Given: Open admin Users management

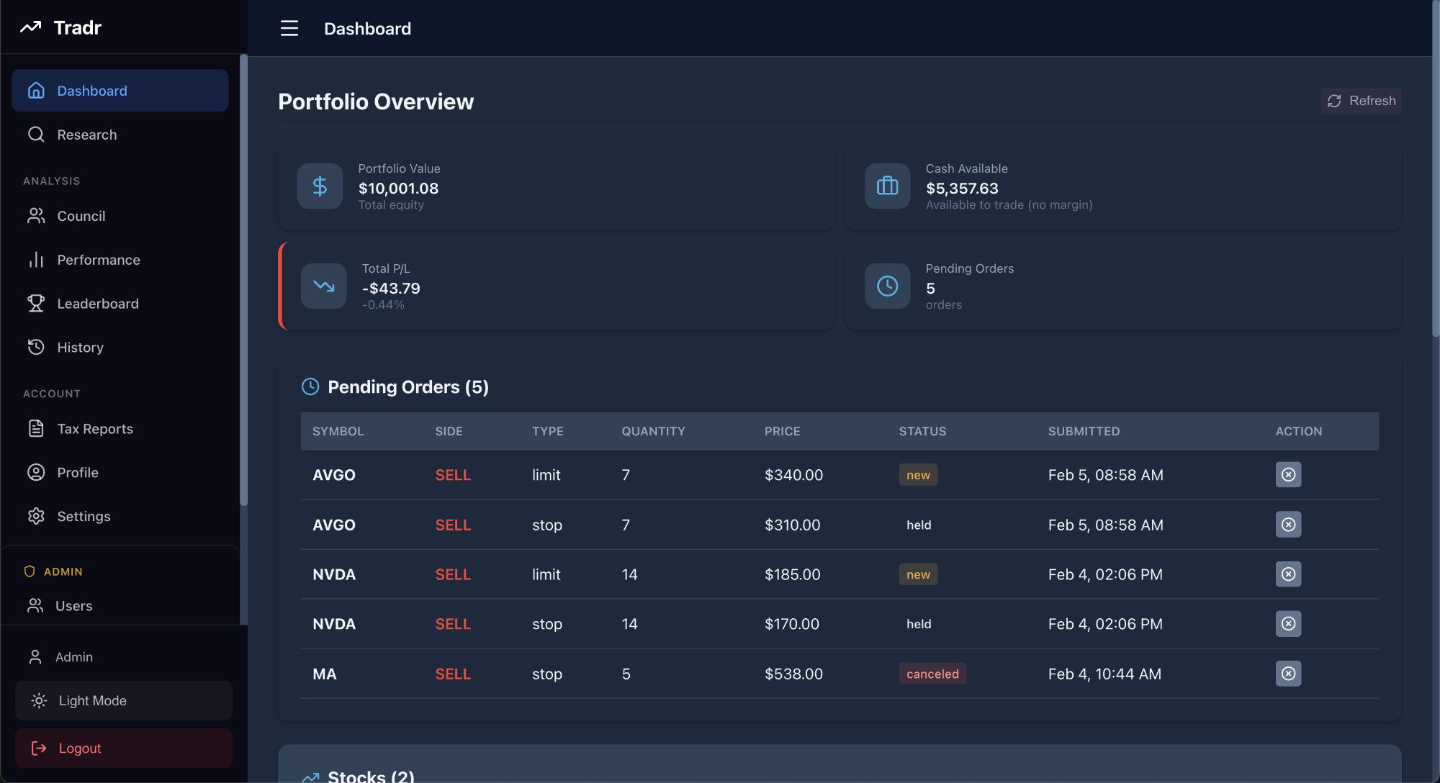Looking at the screenshot, I should (73, 606).
